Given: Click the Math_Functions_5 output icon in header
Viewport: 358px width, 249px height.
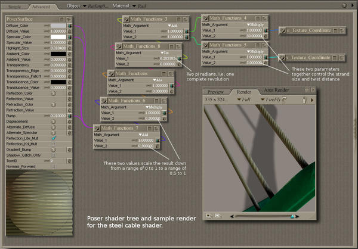Looking at the screenshot, I should pos(205,45).
